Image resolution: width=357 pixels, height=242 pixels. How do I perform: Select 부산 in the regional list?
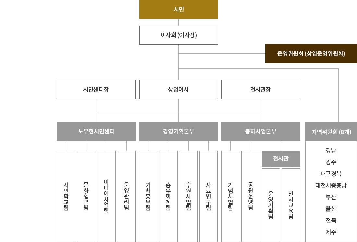[x=331, y=197]
